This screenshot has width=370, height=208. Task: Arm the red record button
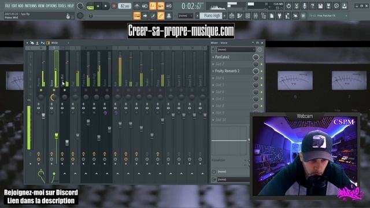114,6
